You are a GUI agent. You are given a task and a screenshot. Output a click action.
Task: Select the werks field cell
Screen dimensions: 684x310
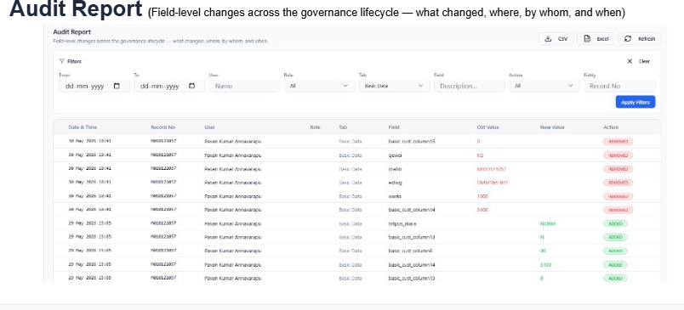click(395, 196)
